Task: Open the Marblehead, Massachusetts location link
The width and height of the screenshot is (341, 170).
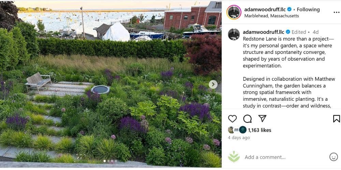Action: (271, 16)
